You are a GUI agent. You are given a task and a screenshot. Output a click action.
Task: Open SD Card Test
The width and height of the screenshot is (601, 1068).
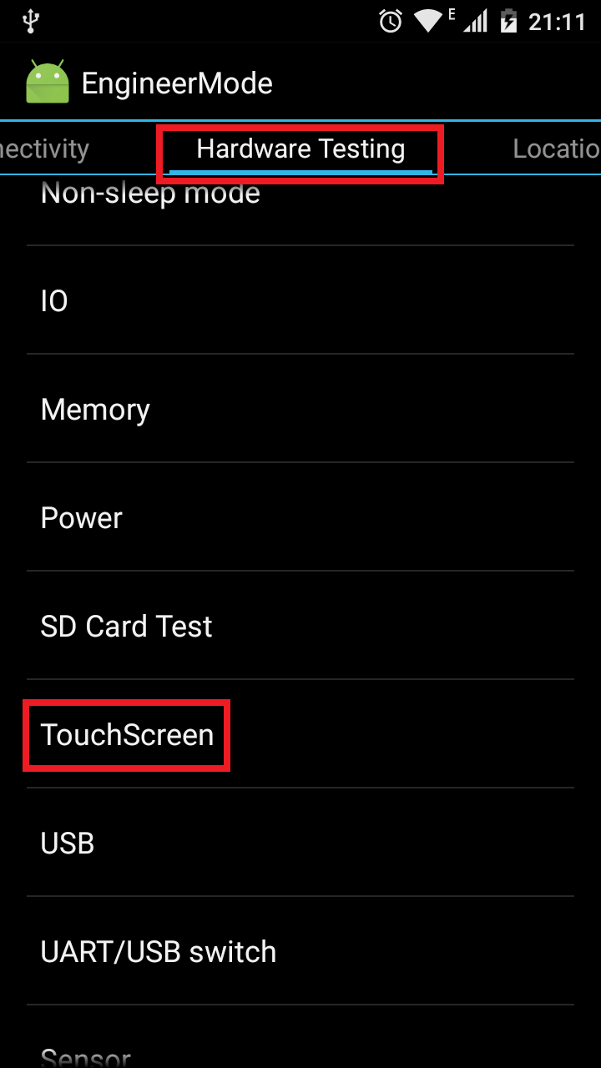(x=300, y=626)
